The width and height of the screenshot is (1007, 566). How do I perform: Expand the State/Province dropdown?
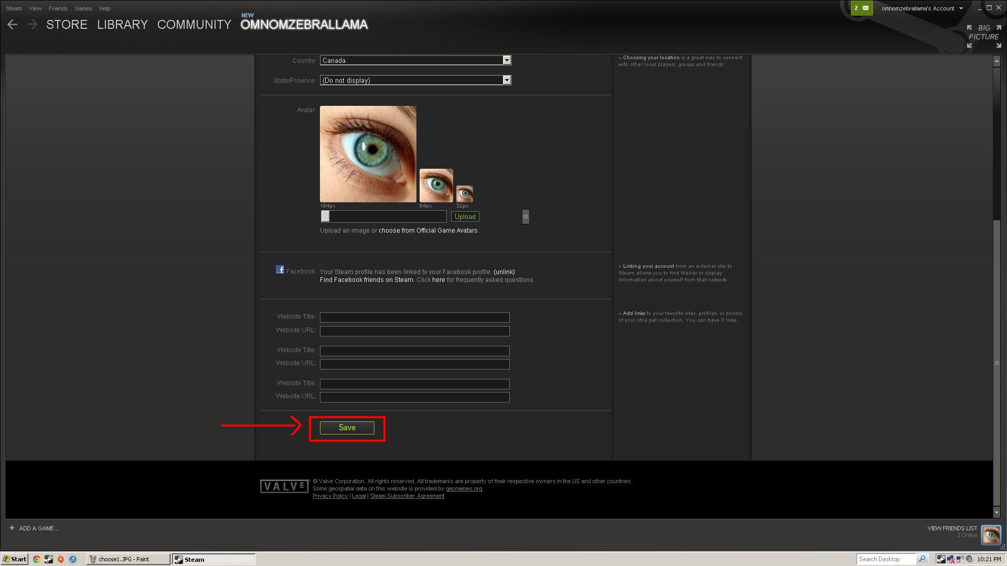click(507, 80)
